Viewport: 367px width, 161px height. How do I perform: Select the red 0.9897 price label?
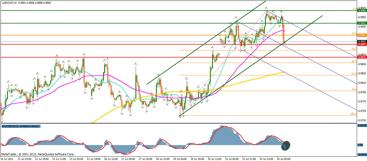pyautogui.click(x=362, y=44)
